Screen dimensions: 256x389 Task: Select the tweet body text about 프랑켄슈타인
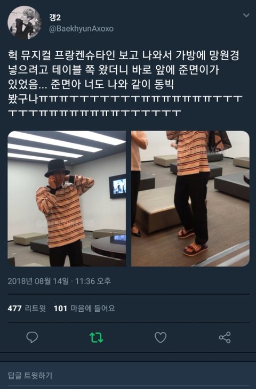pos(125,84)
